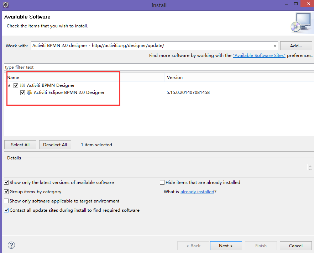This screenshot has height=253, width=314.
Task: Toggle Show only the latest versions checkbox
Action: pyautogui.click(x=6, y=183)
